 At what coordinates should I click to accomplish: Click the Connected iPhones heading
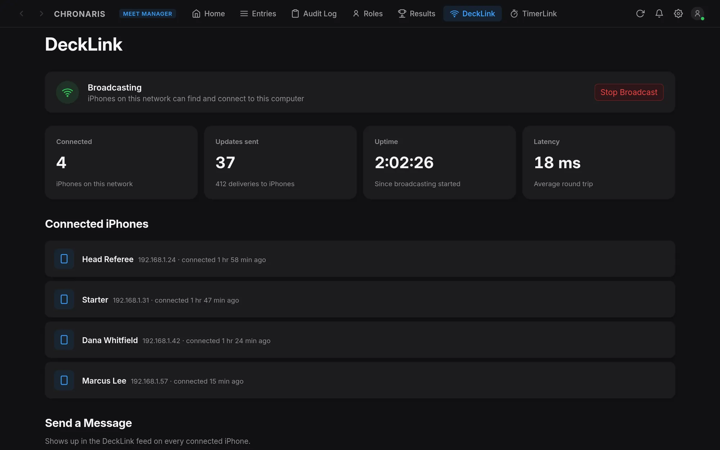click(96, 224)
